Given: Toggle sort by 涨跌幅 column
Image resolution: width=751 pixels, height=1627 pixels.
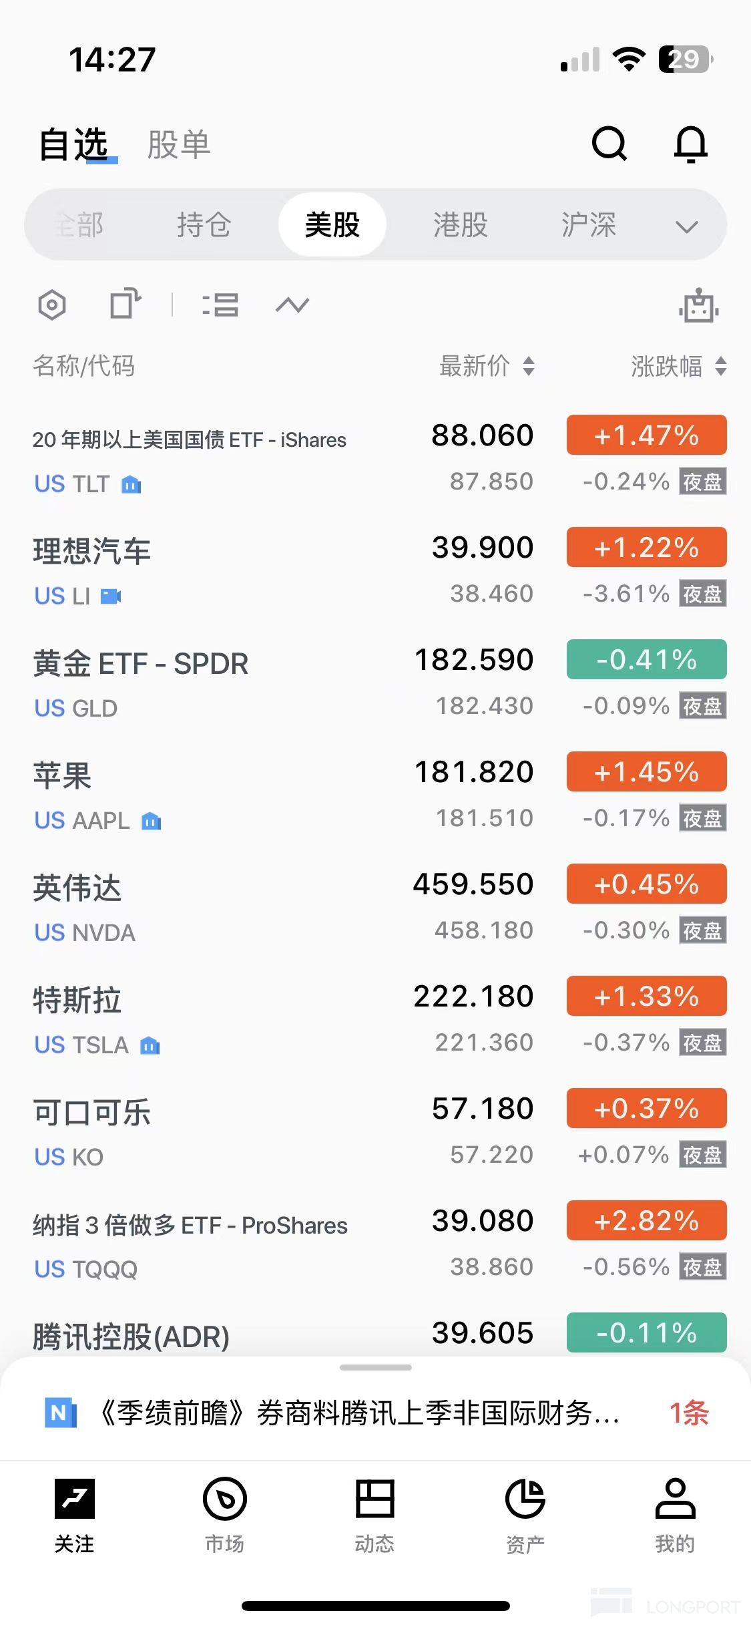Looking at the screenshot, I should click(x=678, y=366).
